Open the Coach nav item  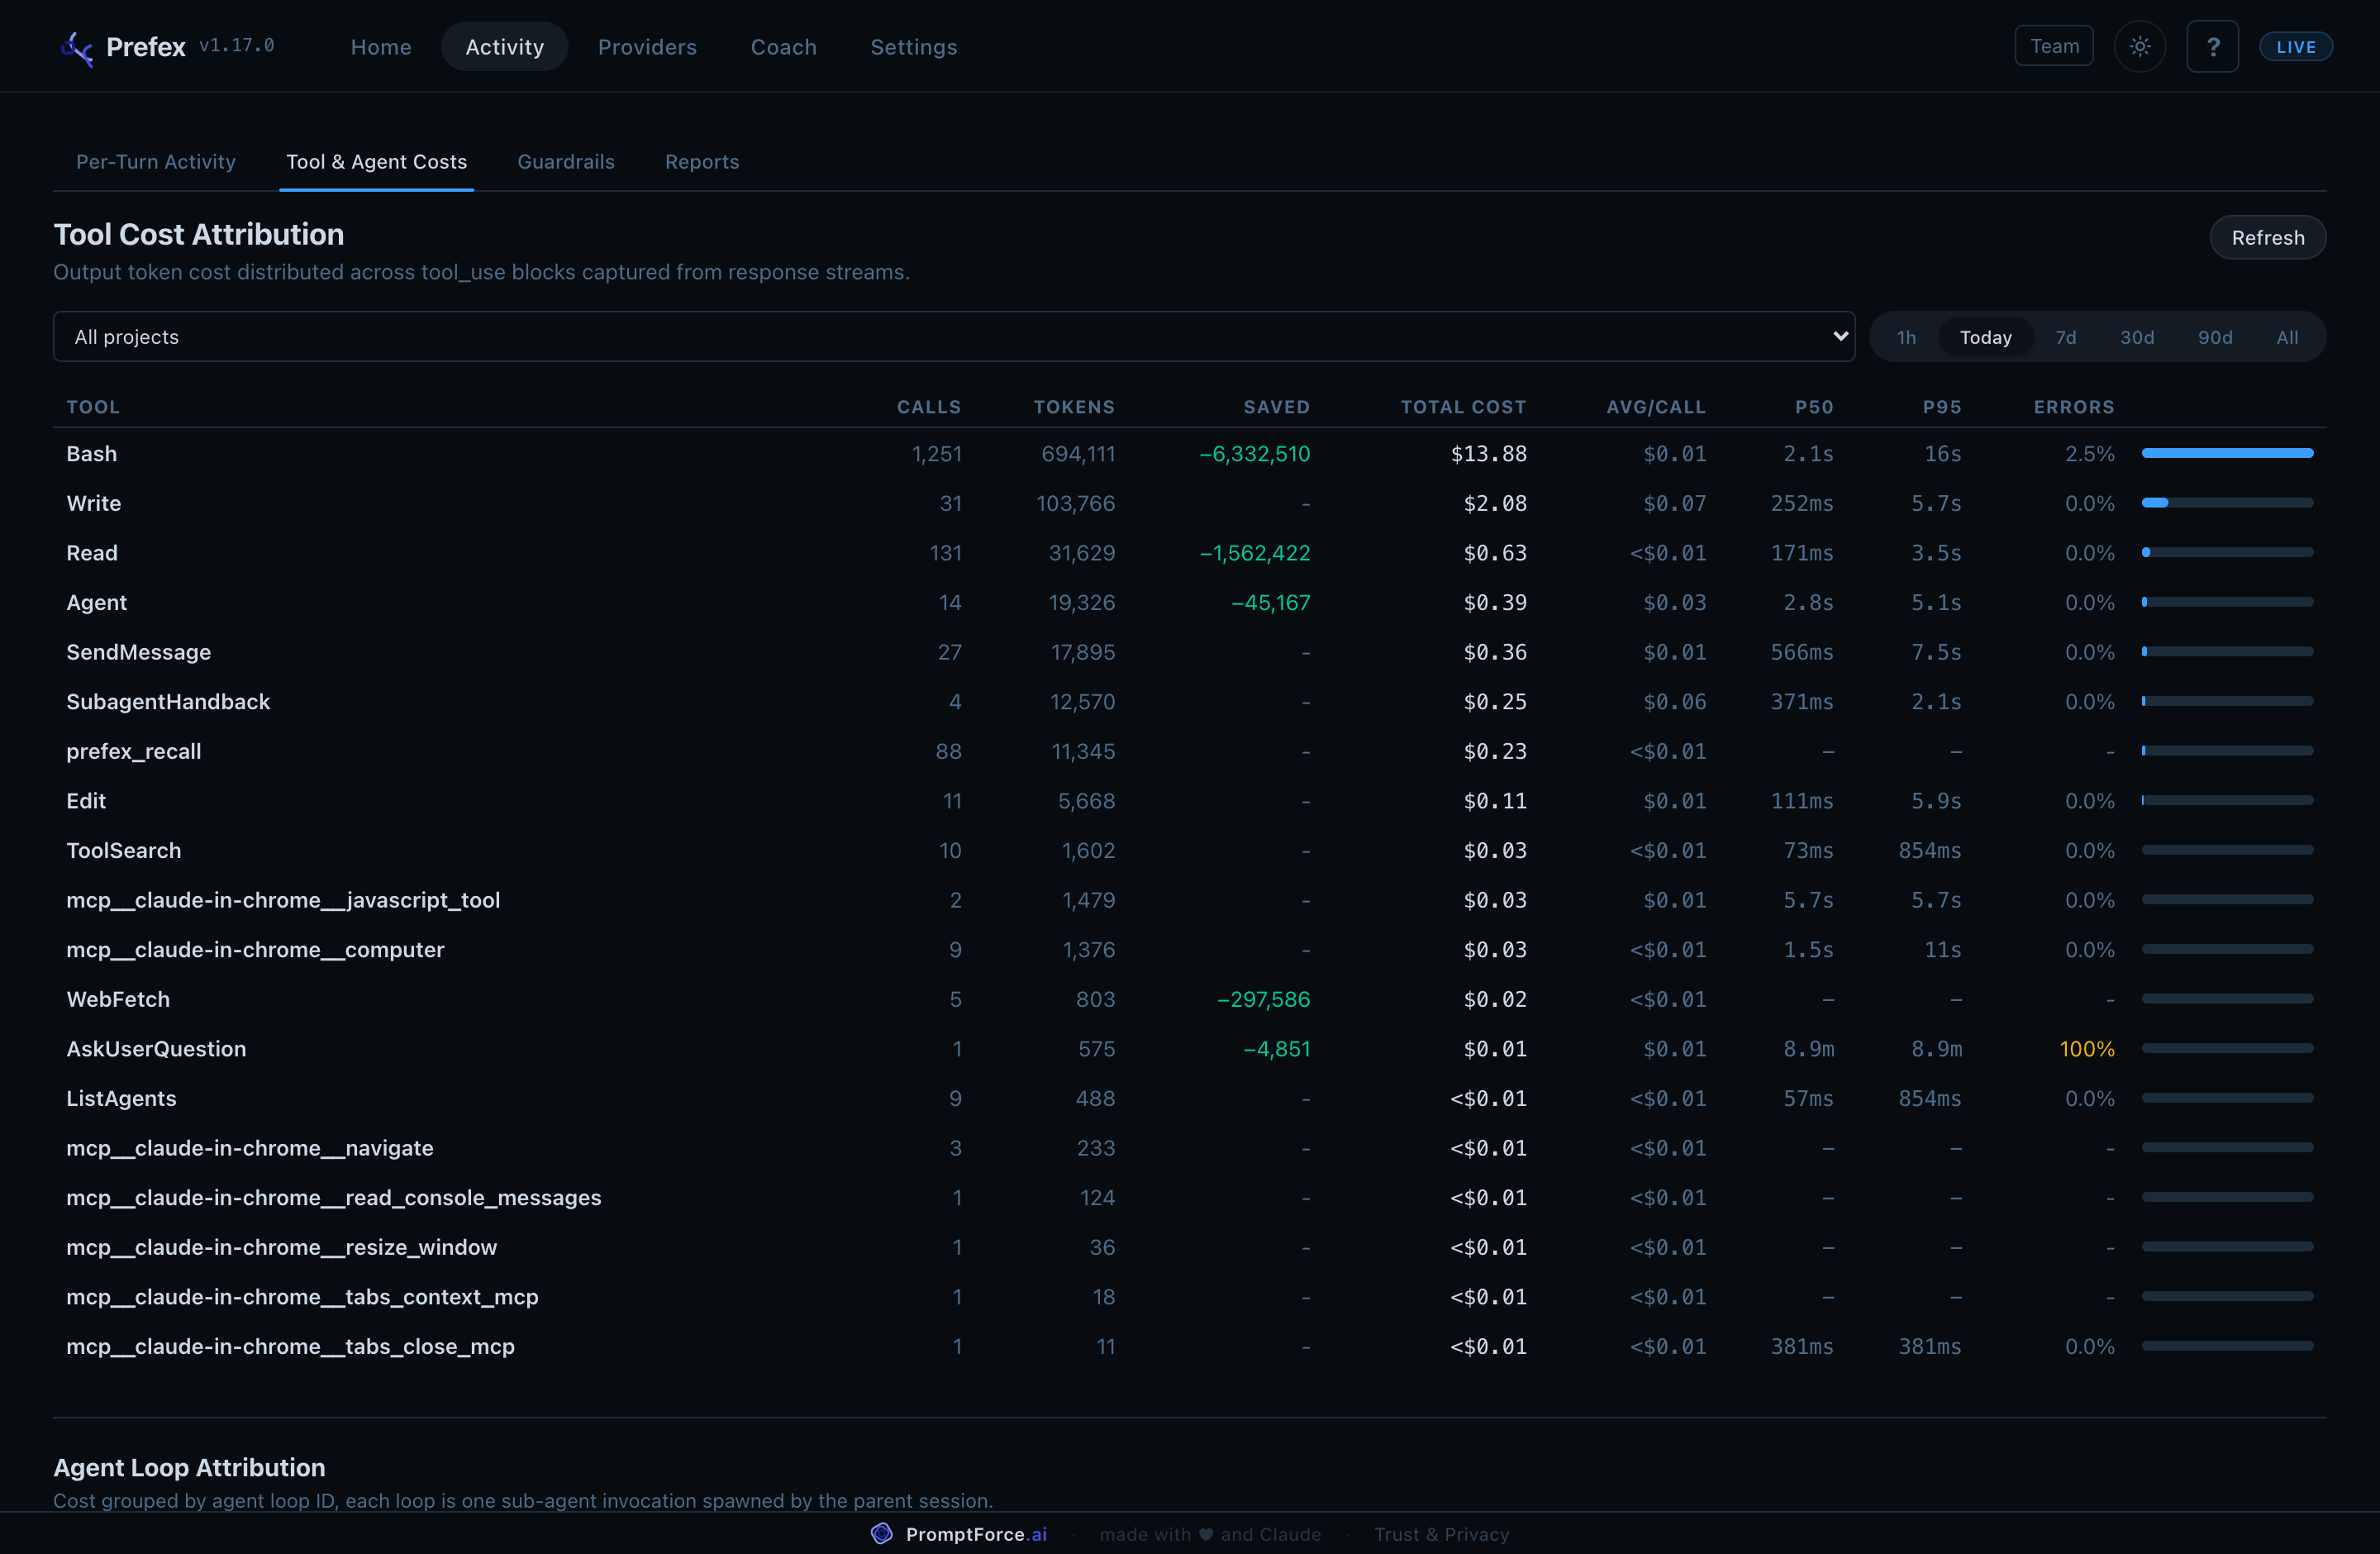click(x=783, y=47)
